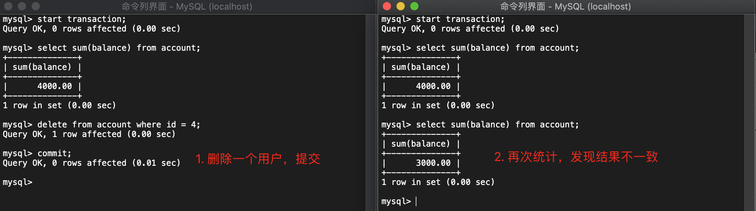Minimize the right window with yellow button

(401, 6)
